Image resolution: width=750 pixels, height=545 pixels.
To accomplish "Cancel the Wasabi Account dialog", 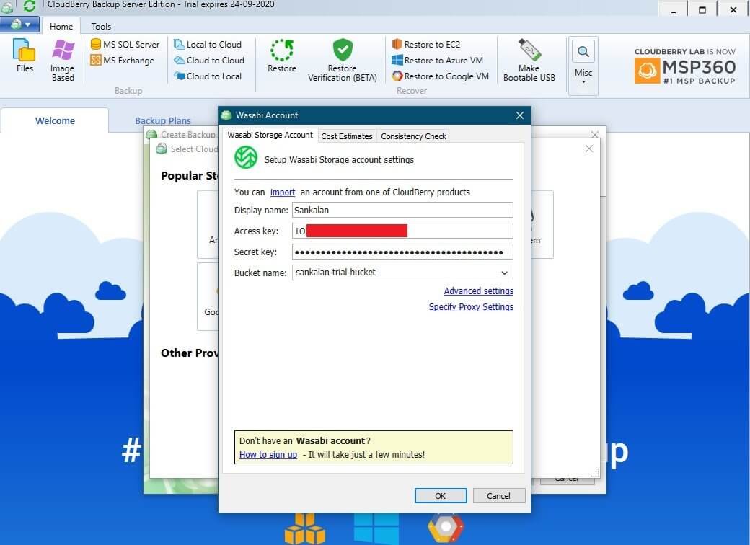I will 499,496.
